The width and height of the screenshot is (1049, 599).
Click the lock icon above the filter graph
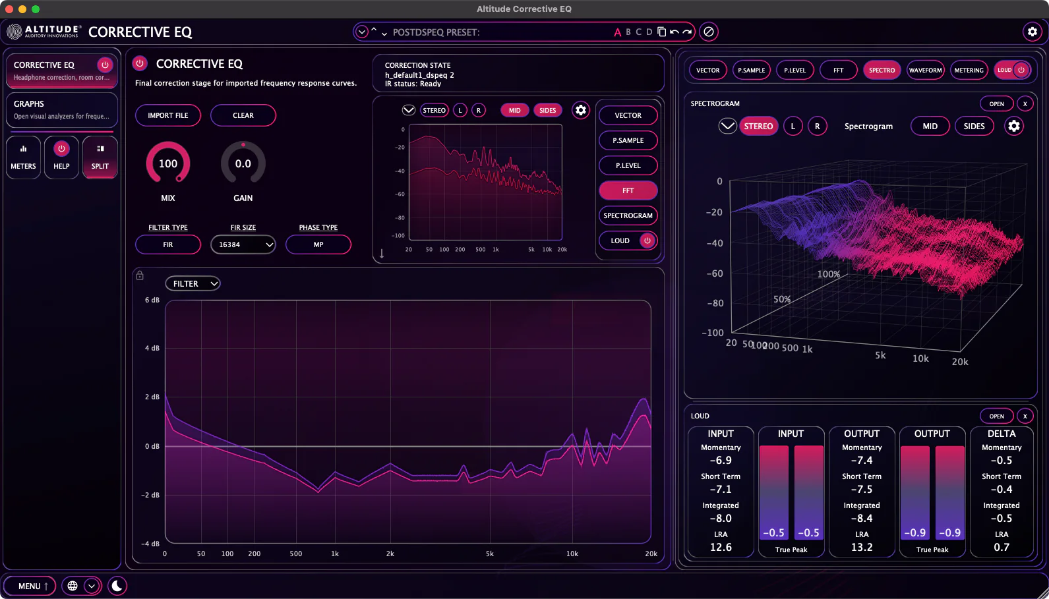[140, 275]
